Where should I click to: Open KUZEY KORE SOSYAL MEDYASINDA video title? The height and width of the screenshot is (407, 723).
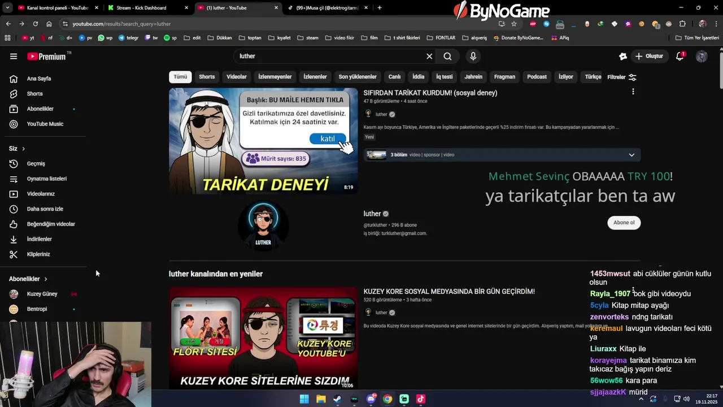click(449, 292)
